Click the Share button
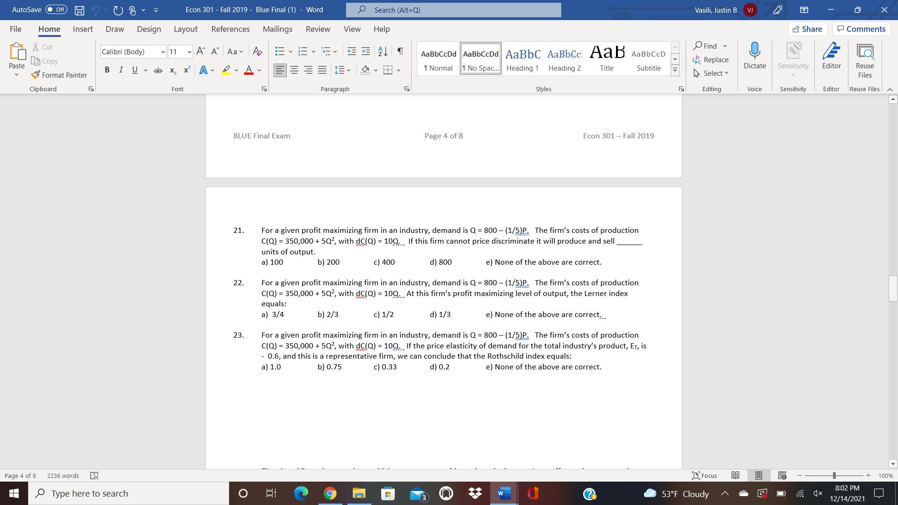The height and width of the screenshot is (505, 898). (808, 29)
